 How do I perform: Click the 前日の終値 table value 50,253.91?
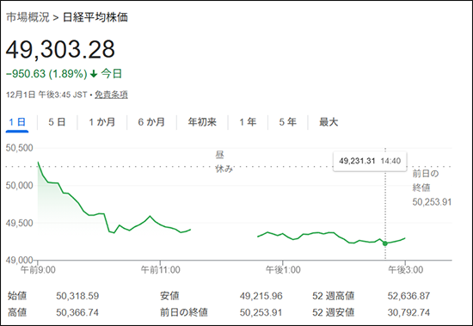point(261,312)
